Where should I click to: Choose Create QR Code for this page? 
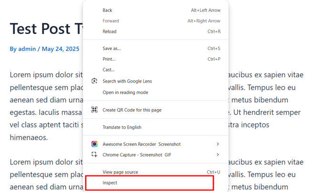[x=156, y=110]
